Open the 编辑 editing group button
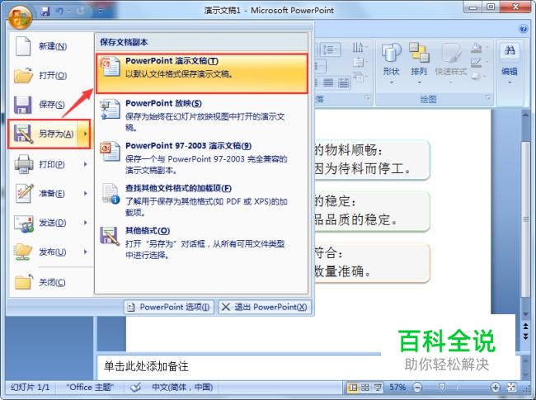 pos(510,64)
